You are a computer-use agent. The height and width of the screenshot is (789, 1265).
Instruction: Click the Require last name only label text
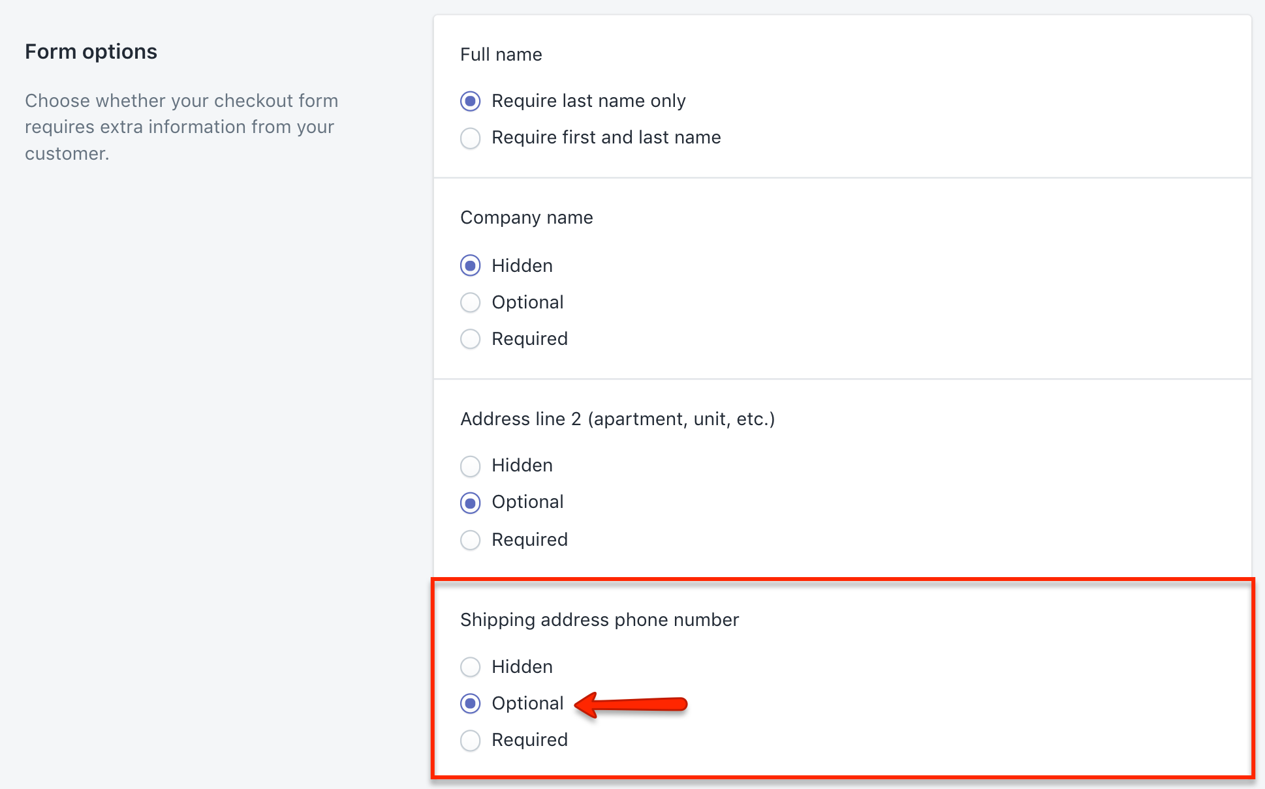coord(588,101)
